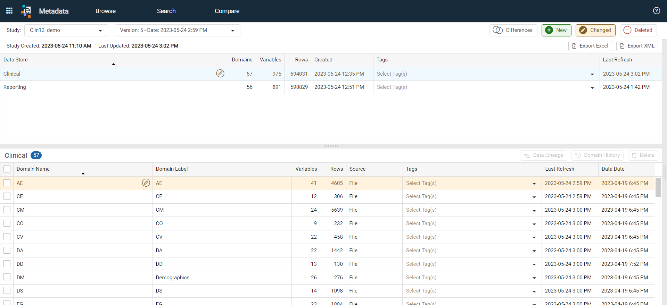This screenshot has height=305, width=667.
Task: Click the domain table vertical scrollbar thumb
Action: pyautogui.click(x=658, y=187)
